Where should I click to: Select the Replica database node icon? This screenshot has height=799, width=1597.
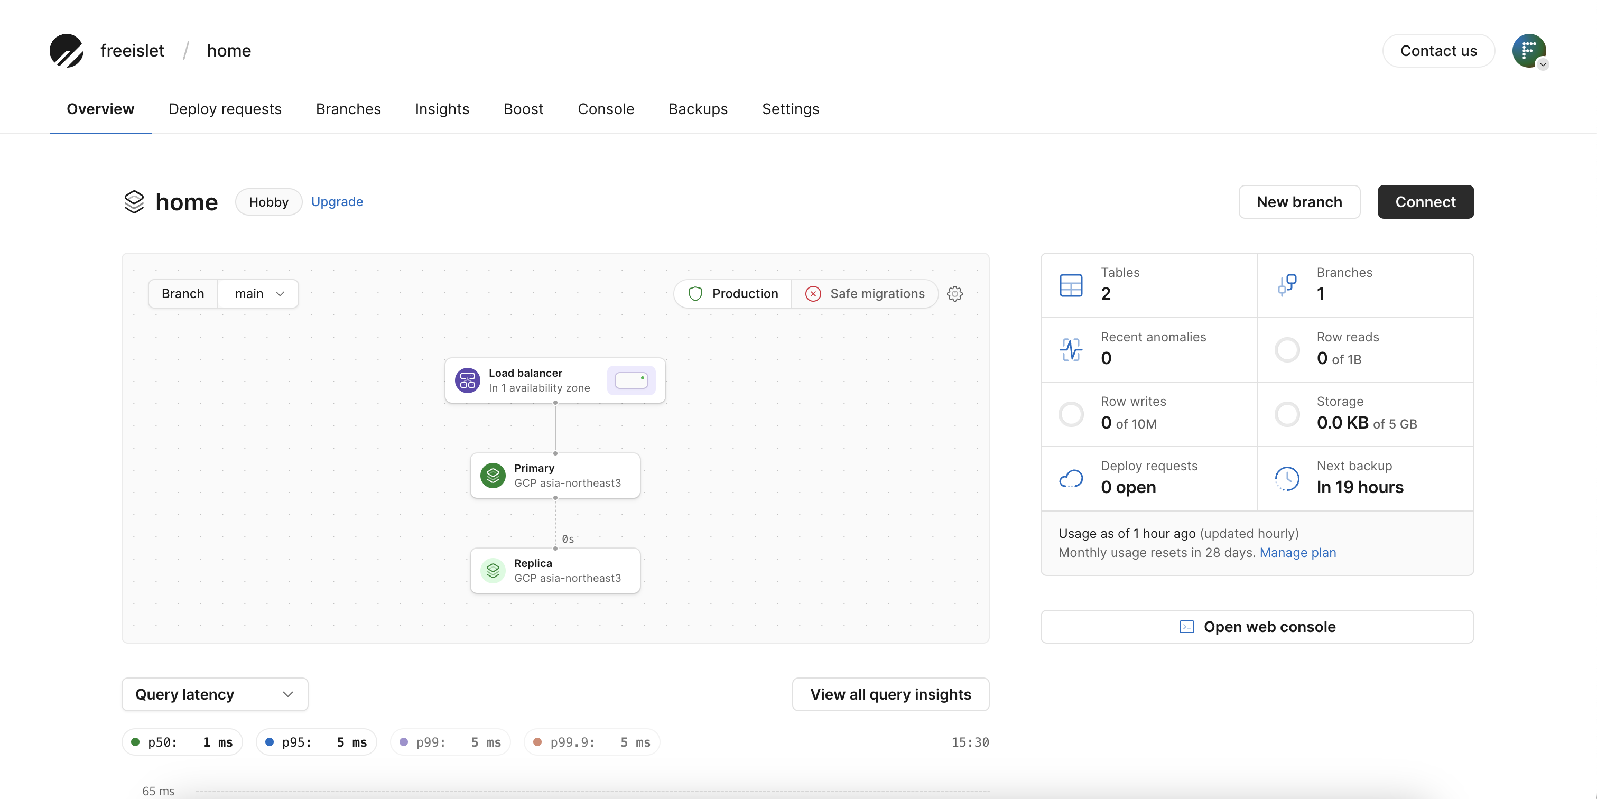click(493, 570)
